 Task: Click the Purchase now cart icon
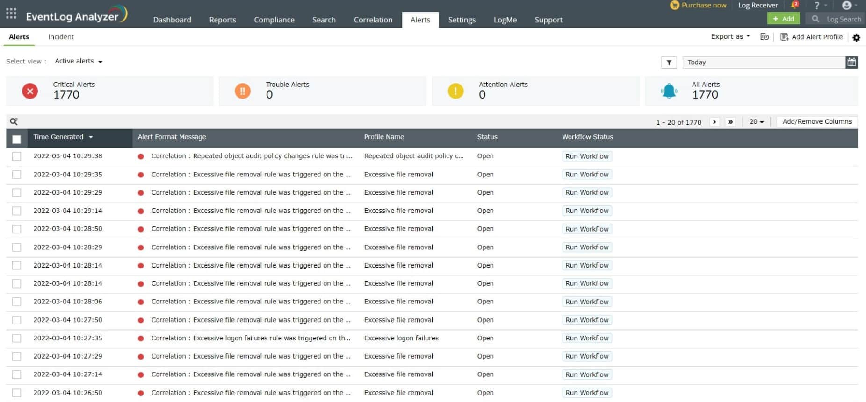tap(674, 5)
